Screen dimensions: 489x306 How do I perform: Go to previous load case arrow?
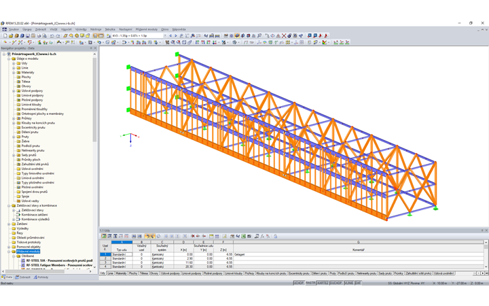[x=170, y=35]
